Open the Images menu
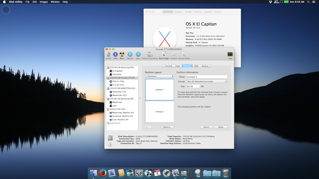Screen dimensions: 319x179 coord(44,2)
